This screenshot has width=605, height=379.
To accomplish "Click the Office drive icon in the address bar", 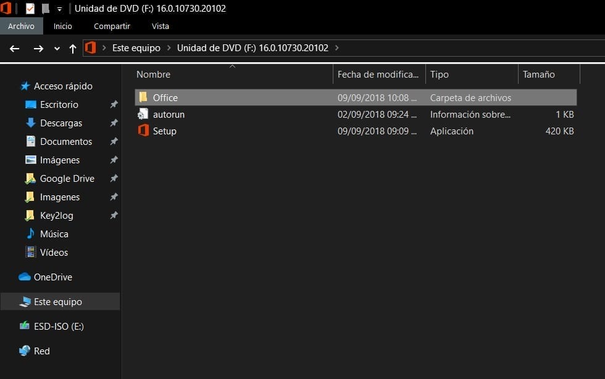I will 91,47.
